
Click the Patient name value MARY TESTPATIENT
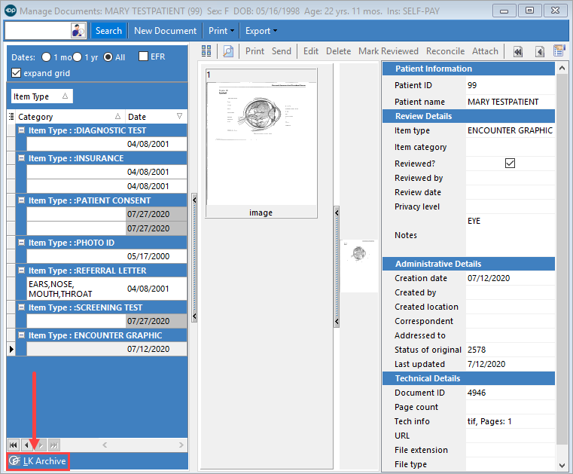[503, 102]
